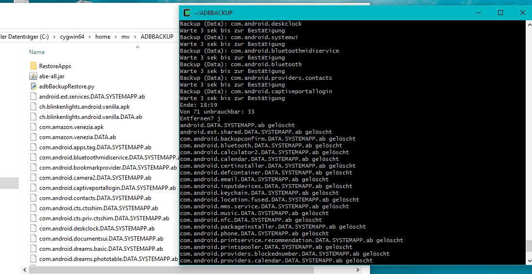
Task: Click icon of ch.blinkenlights.android.vanilla.apk file
Action: (33, 106)
